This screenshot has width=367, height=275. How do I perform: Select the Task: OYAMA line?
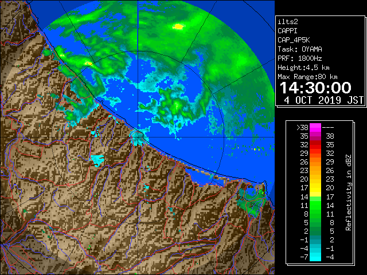coord(300,49)
